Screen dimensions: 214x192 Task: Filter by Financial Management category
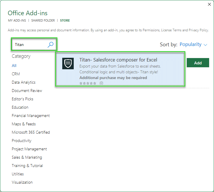pyautogui.click(x=31, y=116)
